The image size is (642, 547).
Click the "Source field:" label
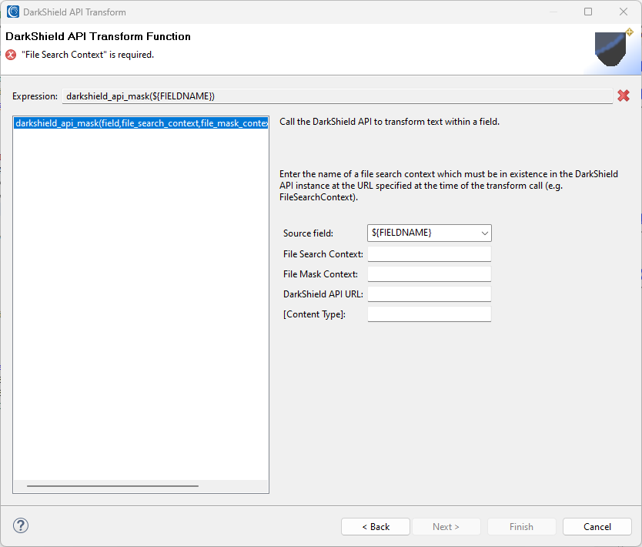click(309, 233)
